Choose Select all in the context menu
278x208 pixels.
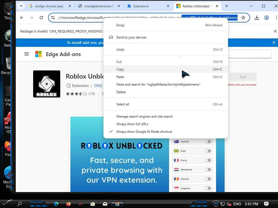click(166, 104)
